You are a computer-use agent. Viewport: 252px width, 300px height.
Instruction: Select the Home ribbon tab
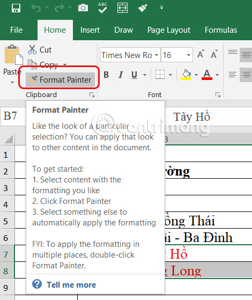point(55,30)
